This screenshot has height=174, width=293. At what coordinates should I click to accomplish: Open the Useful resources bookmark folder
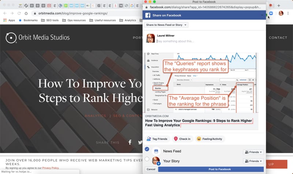(x=103, y=20)
